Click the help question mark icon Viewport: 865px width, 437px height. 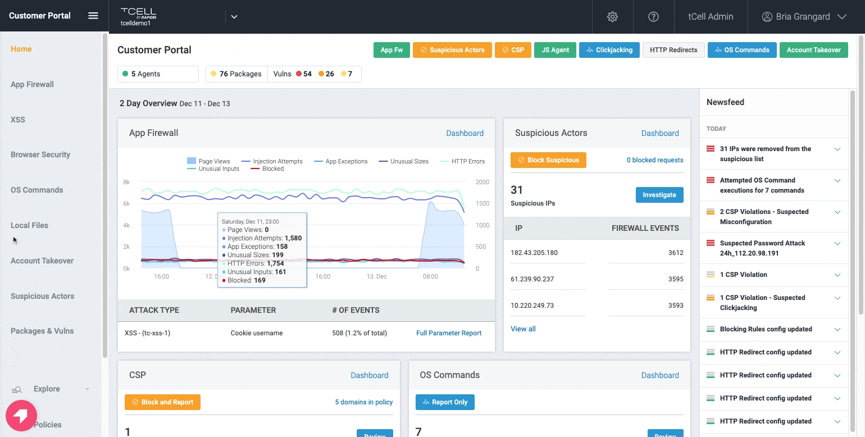[x=653, y=17]
